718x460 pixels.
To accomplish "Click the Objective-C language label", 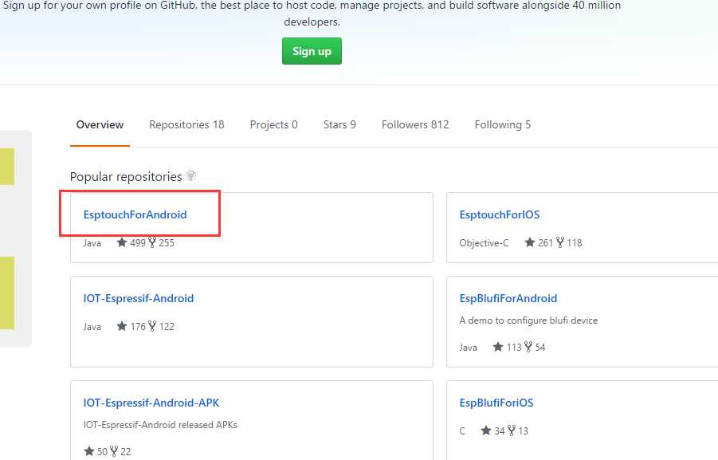I will coord(484,243).
